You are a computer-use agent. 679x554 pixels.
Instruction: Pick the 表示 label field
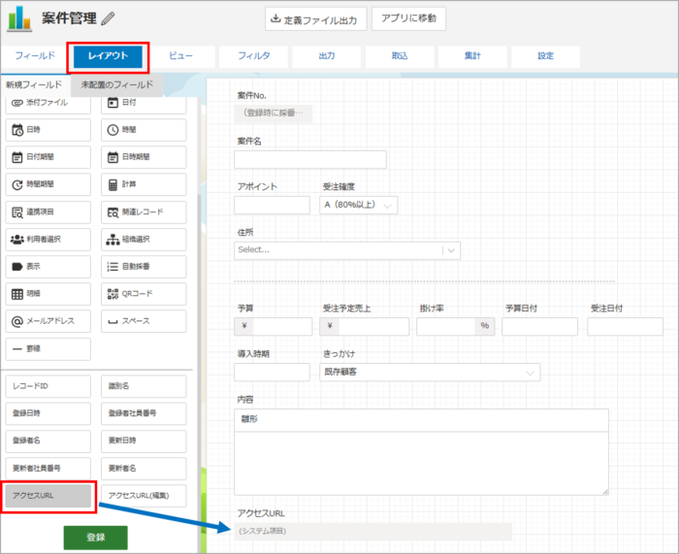[x=48, y=267]
